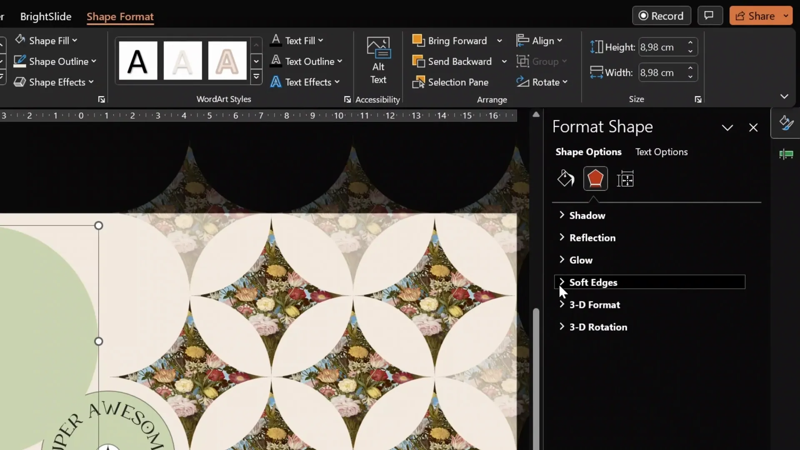Image resolution: width=800 pixels, height=450 pixels.
Task: Open the Align menu
Action: [x=540, y=40]
